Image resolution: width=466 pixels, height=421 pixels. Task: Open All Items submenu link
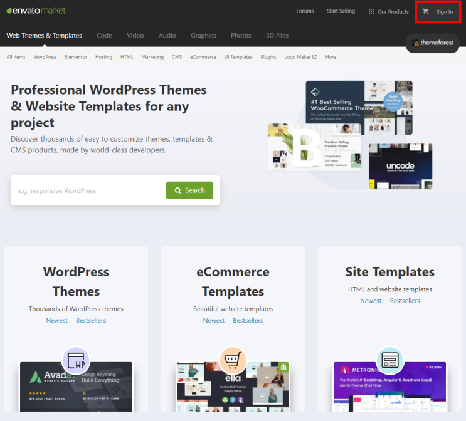pyautogui.click(x=16, y=57)
